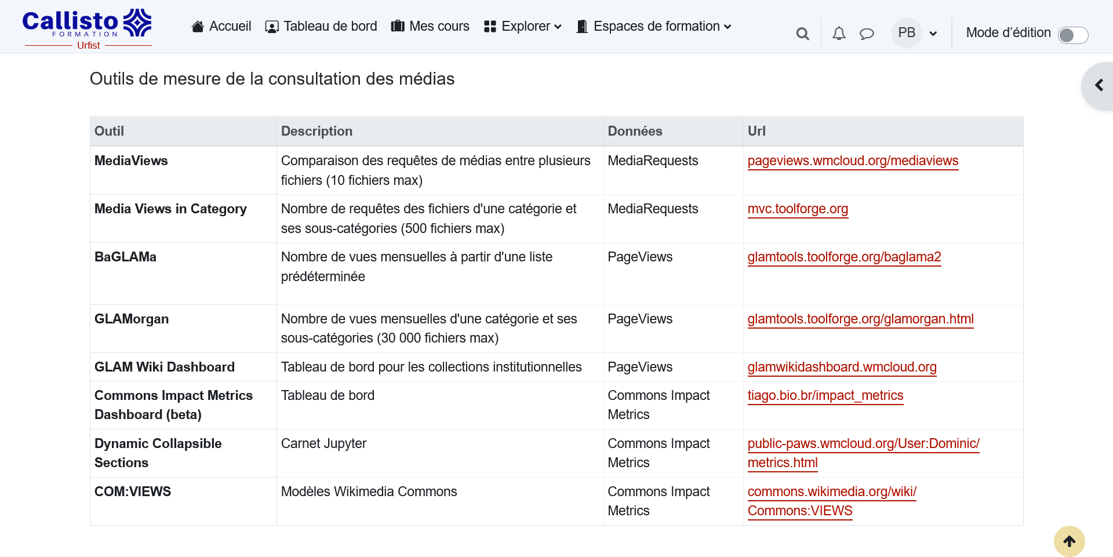Click the back-to-top arrow button
Screen dimensions: 1113x557
click(1070, 541)
